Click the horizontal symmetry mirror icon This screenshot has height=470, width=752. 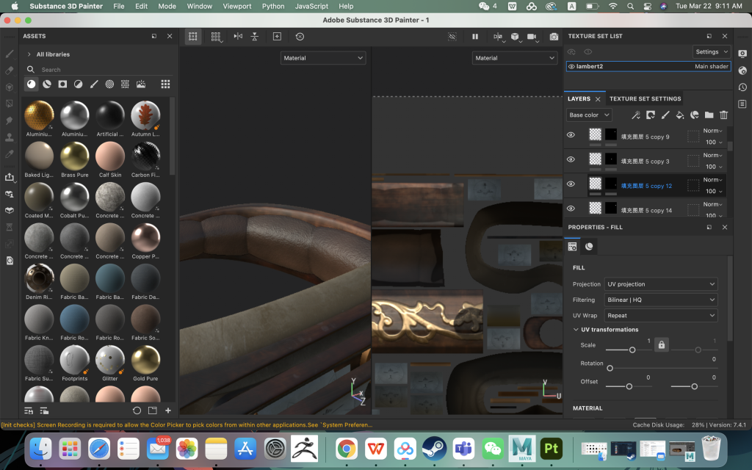(238, 37)
